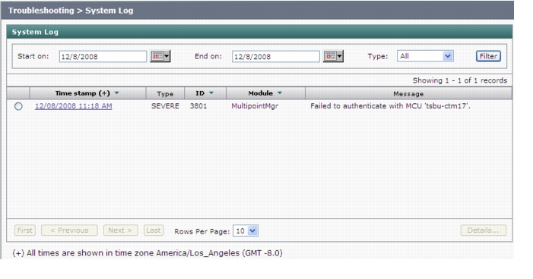Screen dimensions: 533x279
Task: Select the radio button for the SEVERE log entry
Action: coord(18,106)
